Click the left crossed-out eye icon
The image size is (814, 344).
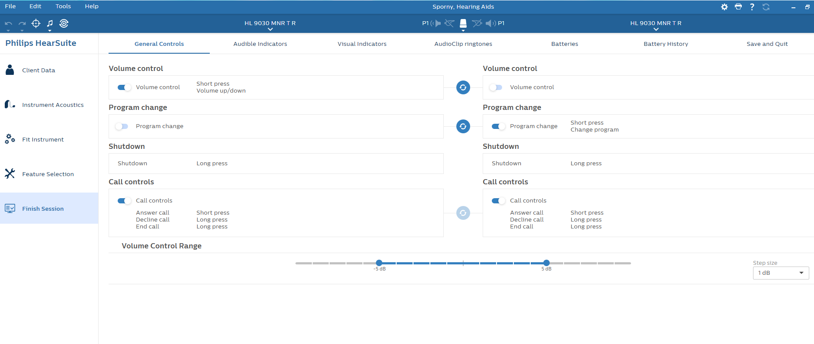point(449,23)
